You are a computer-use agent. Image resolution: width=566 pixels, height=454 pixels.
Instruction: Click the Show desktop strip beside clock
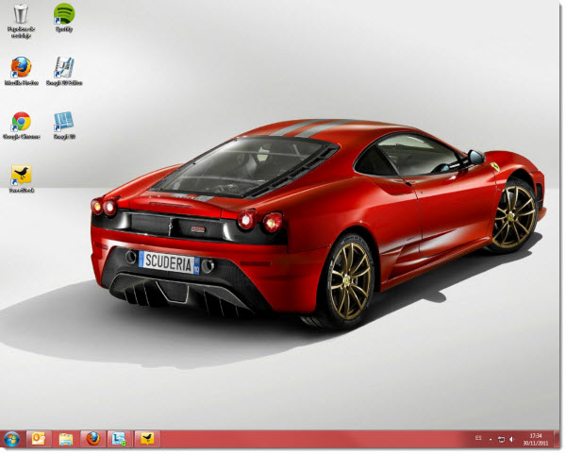[x=557, y=440]
